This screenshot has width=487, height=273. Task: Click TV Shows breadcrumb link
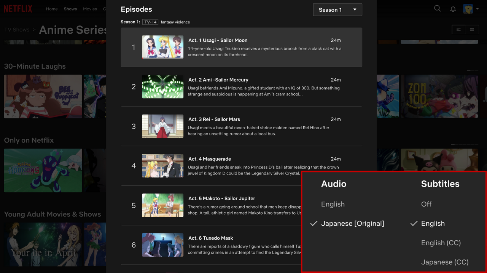[17, 30]
